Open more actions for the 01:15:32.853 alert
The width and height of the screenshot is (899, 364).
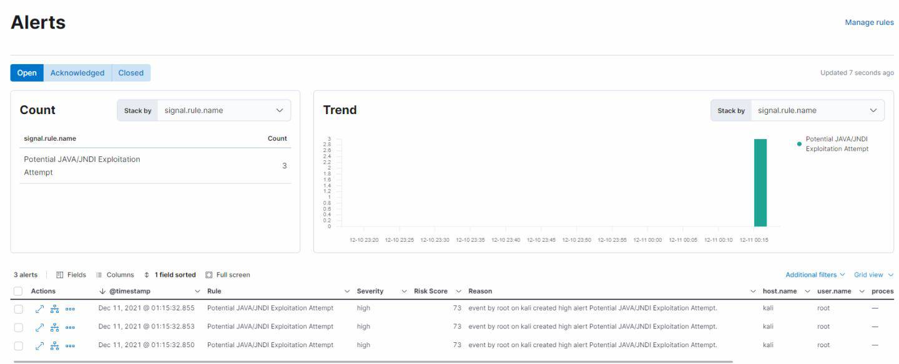point(70,327)
